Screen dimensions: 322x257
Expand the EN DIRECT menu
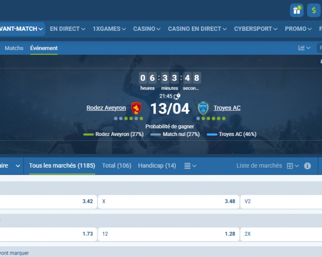tap(67, 29)
